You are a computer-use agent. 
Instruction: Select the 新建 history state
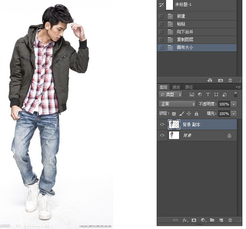(x=197, y=16)
